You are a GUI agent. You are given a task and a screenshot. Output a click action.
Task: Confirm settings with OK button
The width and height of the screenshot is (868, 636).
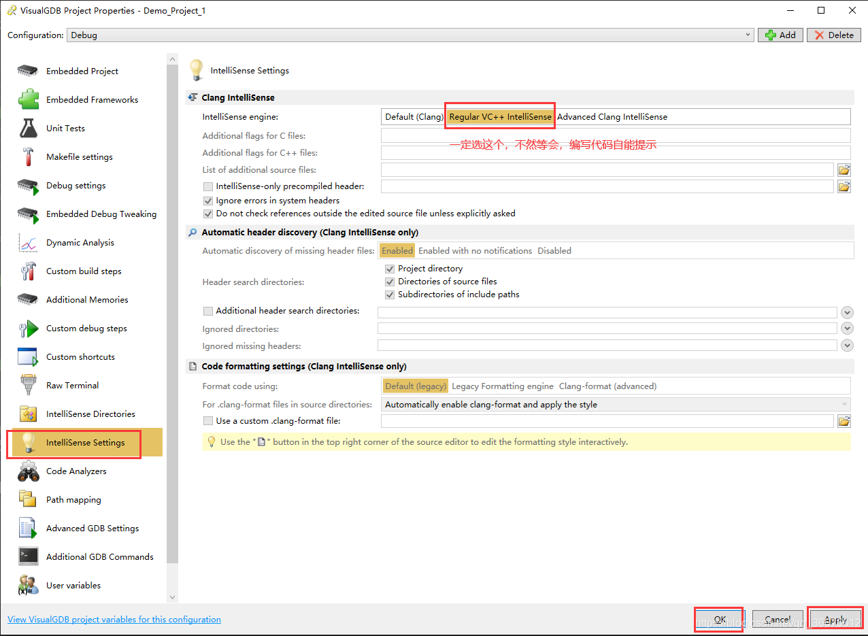click(x=720, y=620)
